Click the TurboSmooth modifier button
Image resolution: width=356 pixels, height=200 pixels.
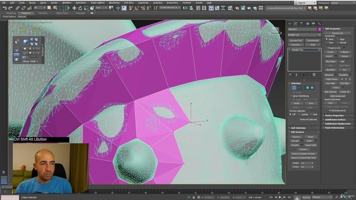[313, 41]
